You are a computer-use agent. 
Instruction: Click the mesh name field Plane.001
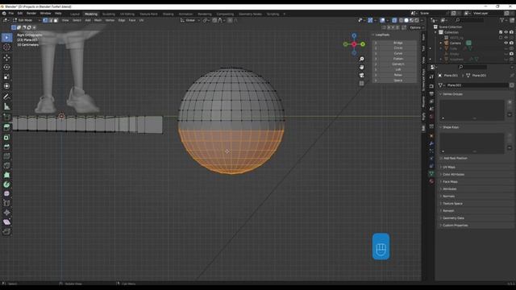(x=476, y=85)
